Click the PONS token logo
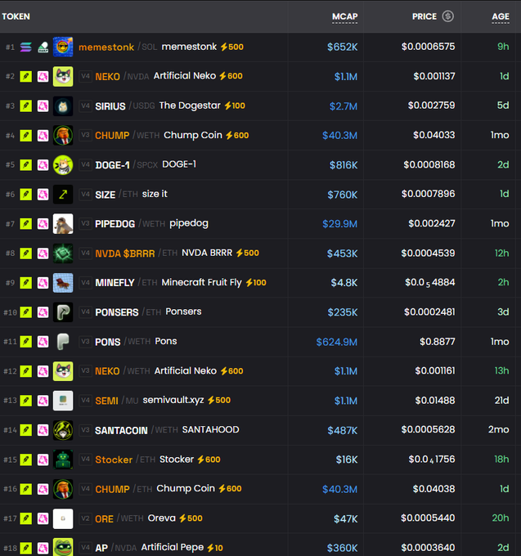521x556 pixels. pos(63,342)
